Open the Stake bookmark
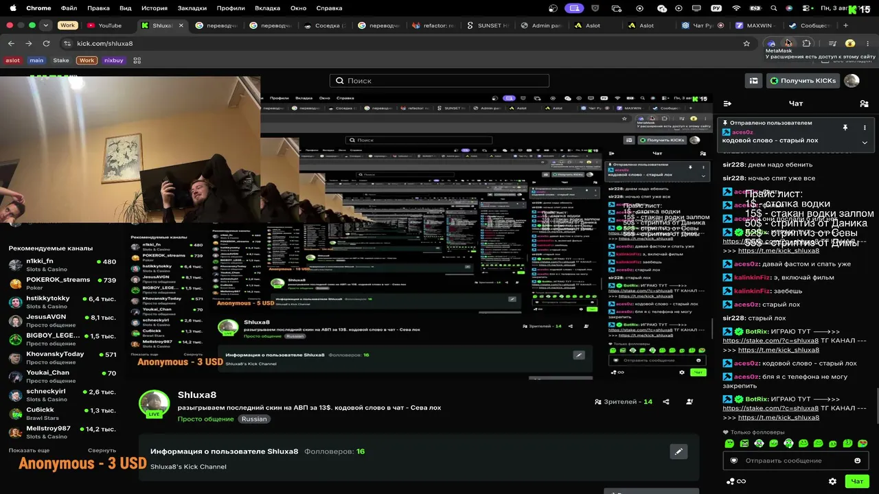The height and width of the screenshot is (494, 879). (x=61, y=60)
